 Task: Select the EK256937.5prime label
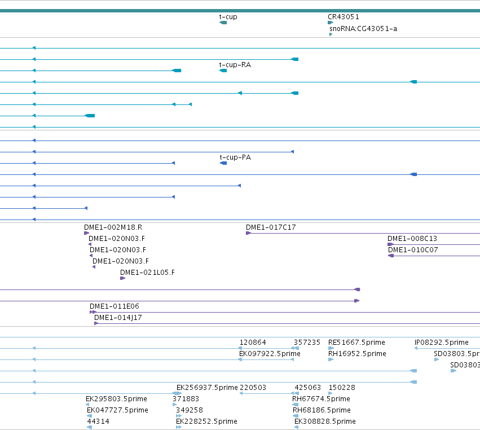point(207,388)
